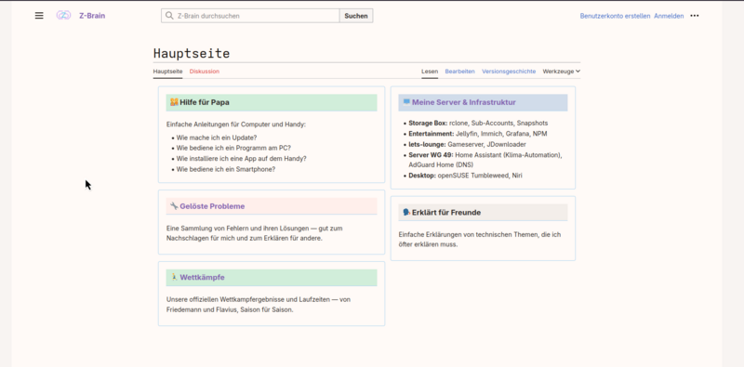
Task: Open the Wettkämpfe heading link
Action: point(202,278)
